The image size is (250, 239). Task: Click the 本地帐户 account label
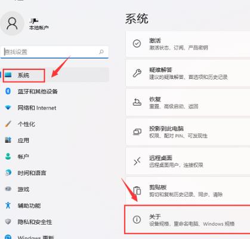[x=39, y=27]
